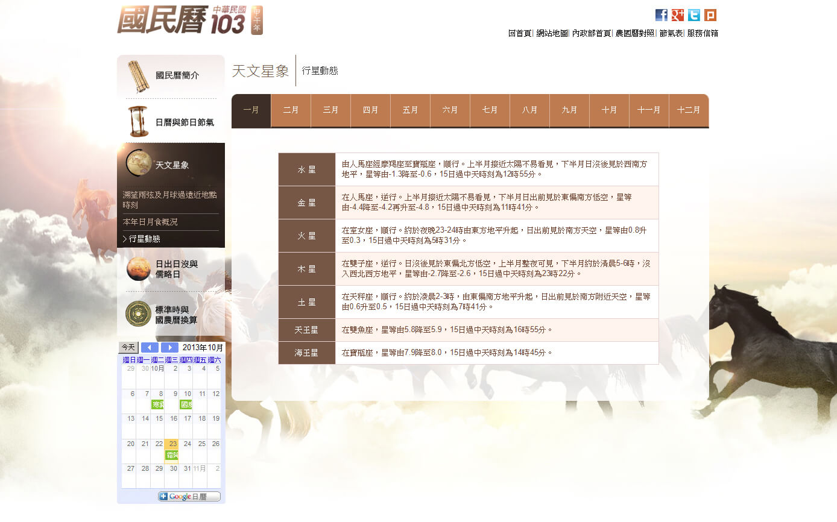This screenshot has height=522, width=837.
Task: Click the planet icon for 日出日沒與儒略日
Action: pyautogui.click(x=138, y=269)
